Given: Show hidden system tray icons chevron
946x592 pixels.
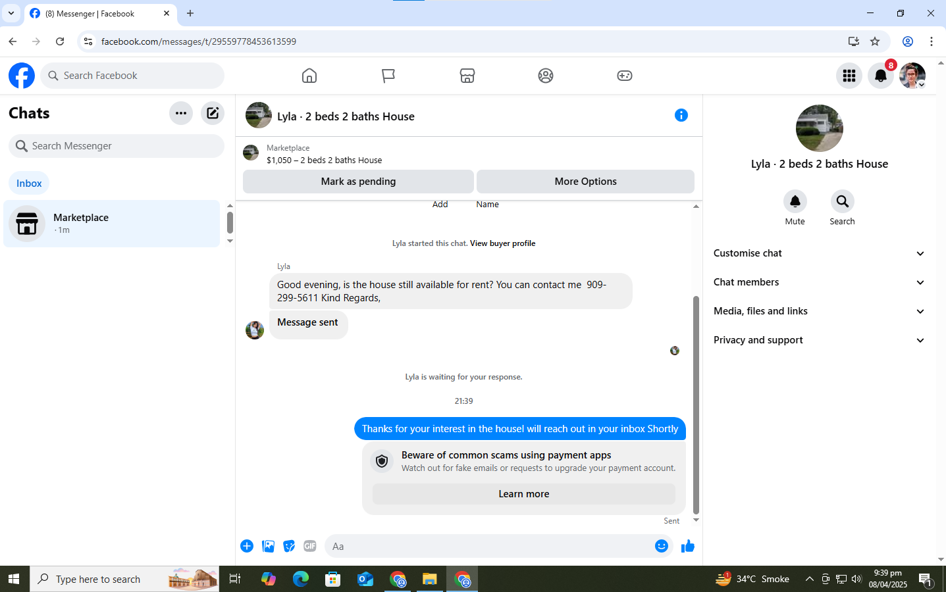Looking at the screenshot, I should coord(809,579).
